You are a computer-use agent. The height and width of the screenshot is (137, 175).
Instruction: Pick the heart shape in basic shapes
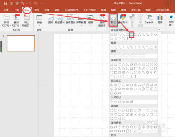(140, 72)
